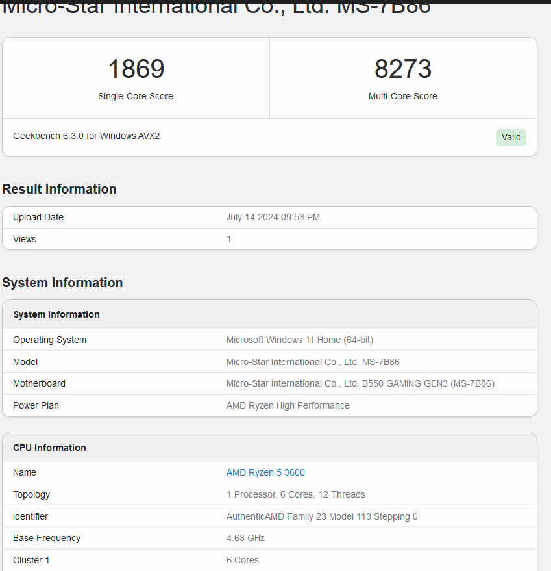This screenshot has width=551, height=571.
Task: Select the Model value ending MS-7B86
Action: (313, 362)
